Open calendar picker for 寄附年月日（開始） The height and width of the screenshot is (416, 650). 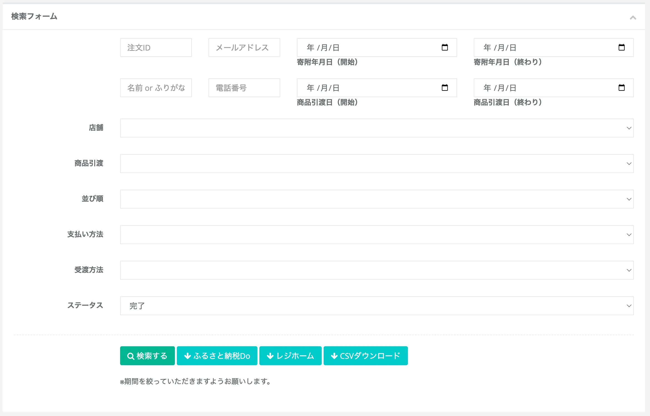click(x=445, y=47)
